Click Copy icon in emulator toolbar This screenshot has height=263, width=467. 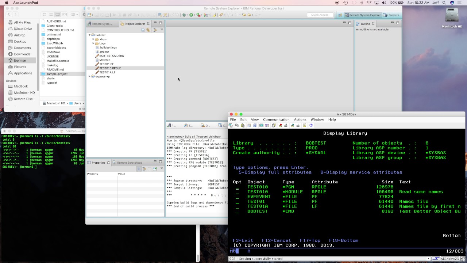(x=237, y=125)
